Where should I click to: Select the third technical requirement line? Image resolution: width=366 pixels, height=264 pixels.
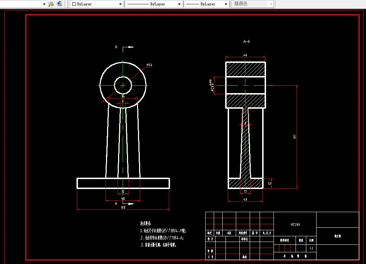158,245
